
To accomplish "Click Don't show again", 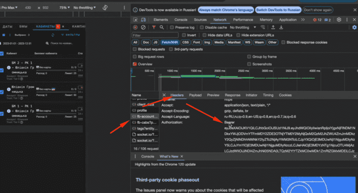I will coord(318,10).
